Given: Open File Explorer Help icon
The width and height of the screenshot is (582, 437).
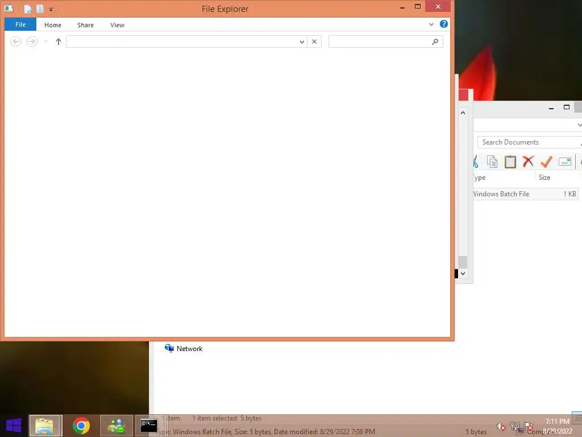Looking at the screenshot, I should tap(443, 24).
